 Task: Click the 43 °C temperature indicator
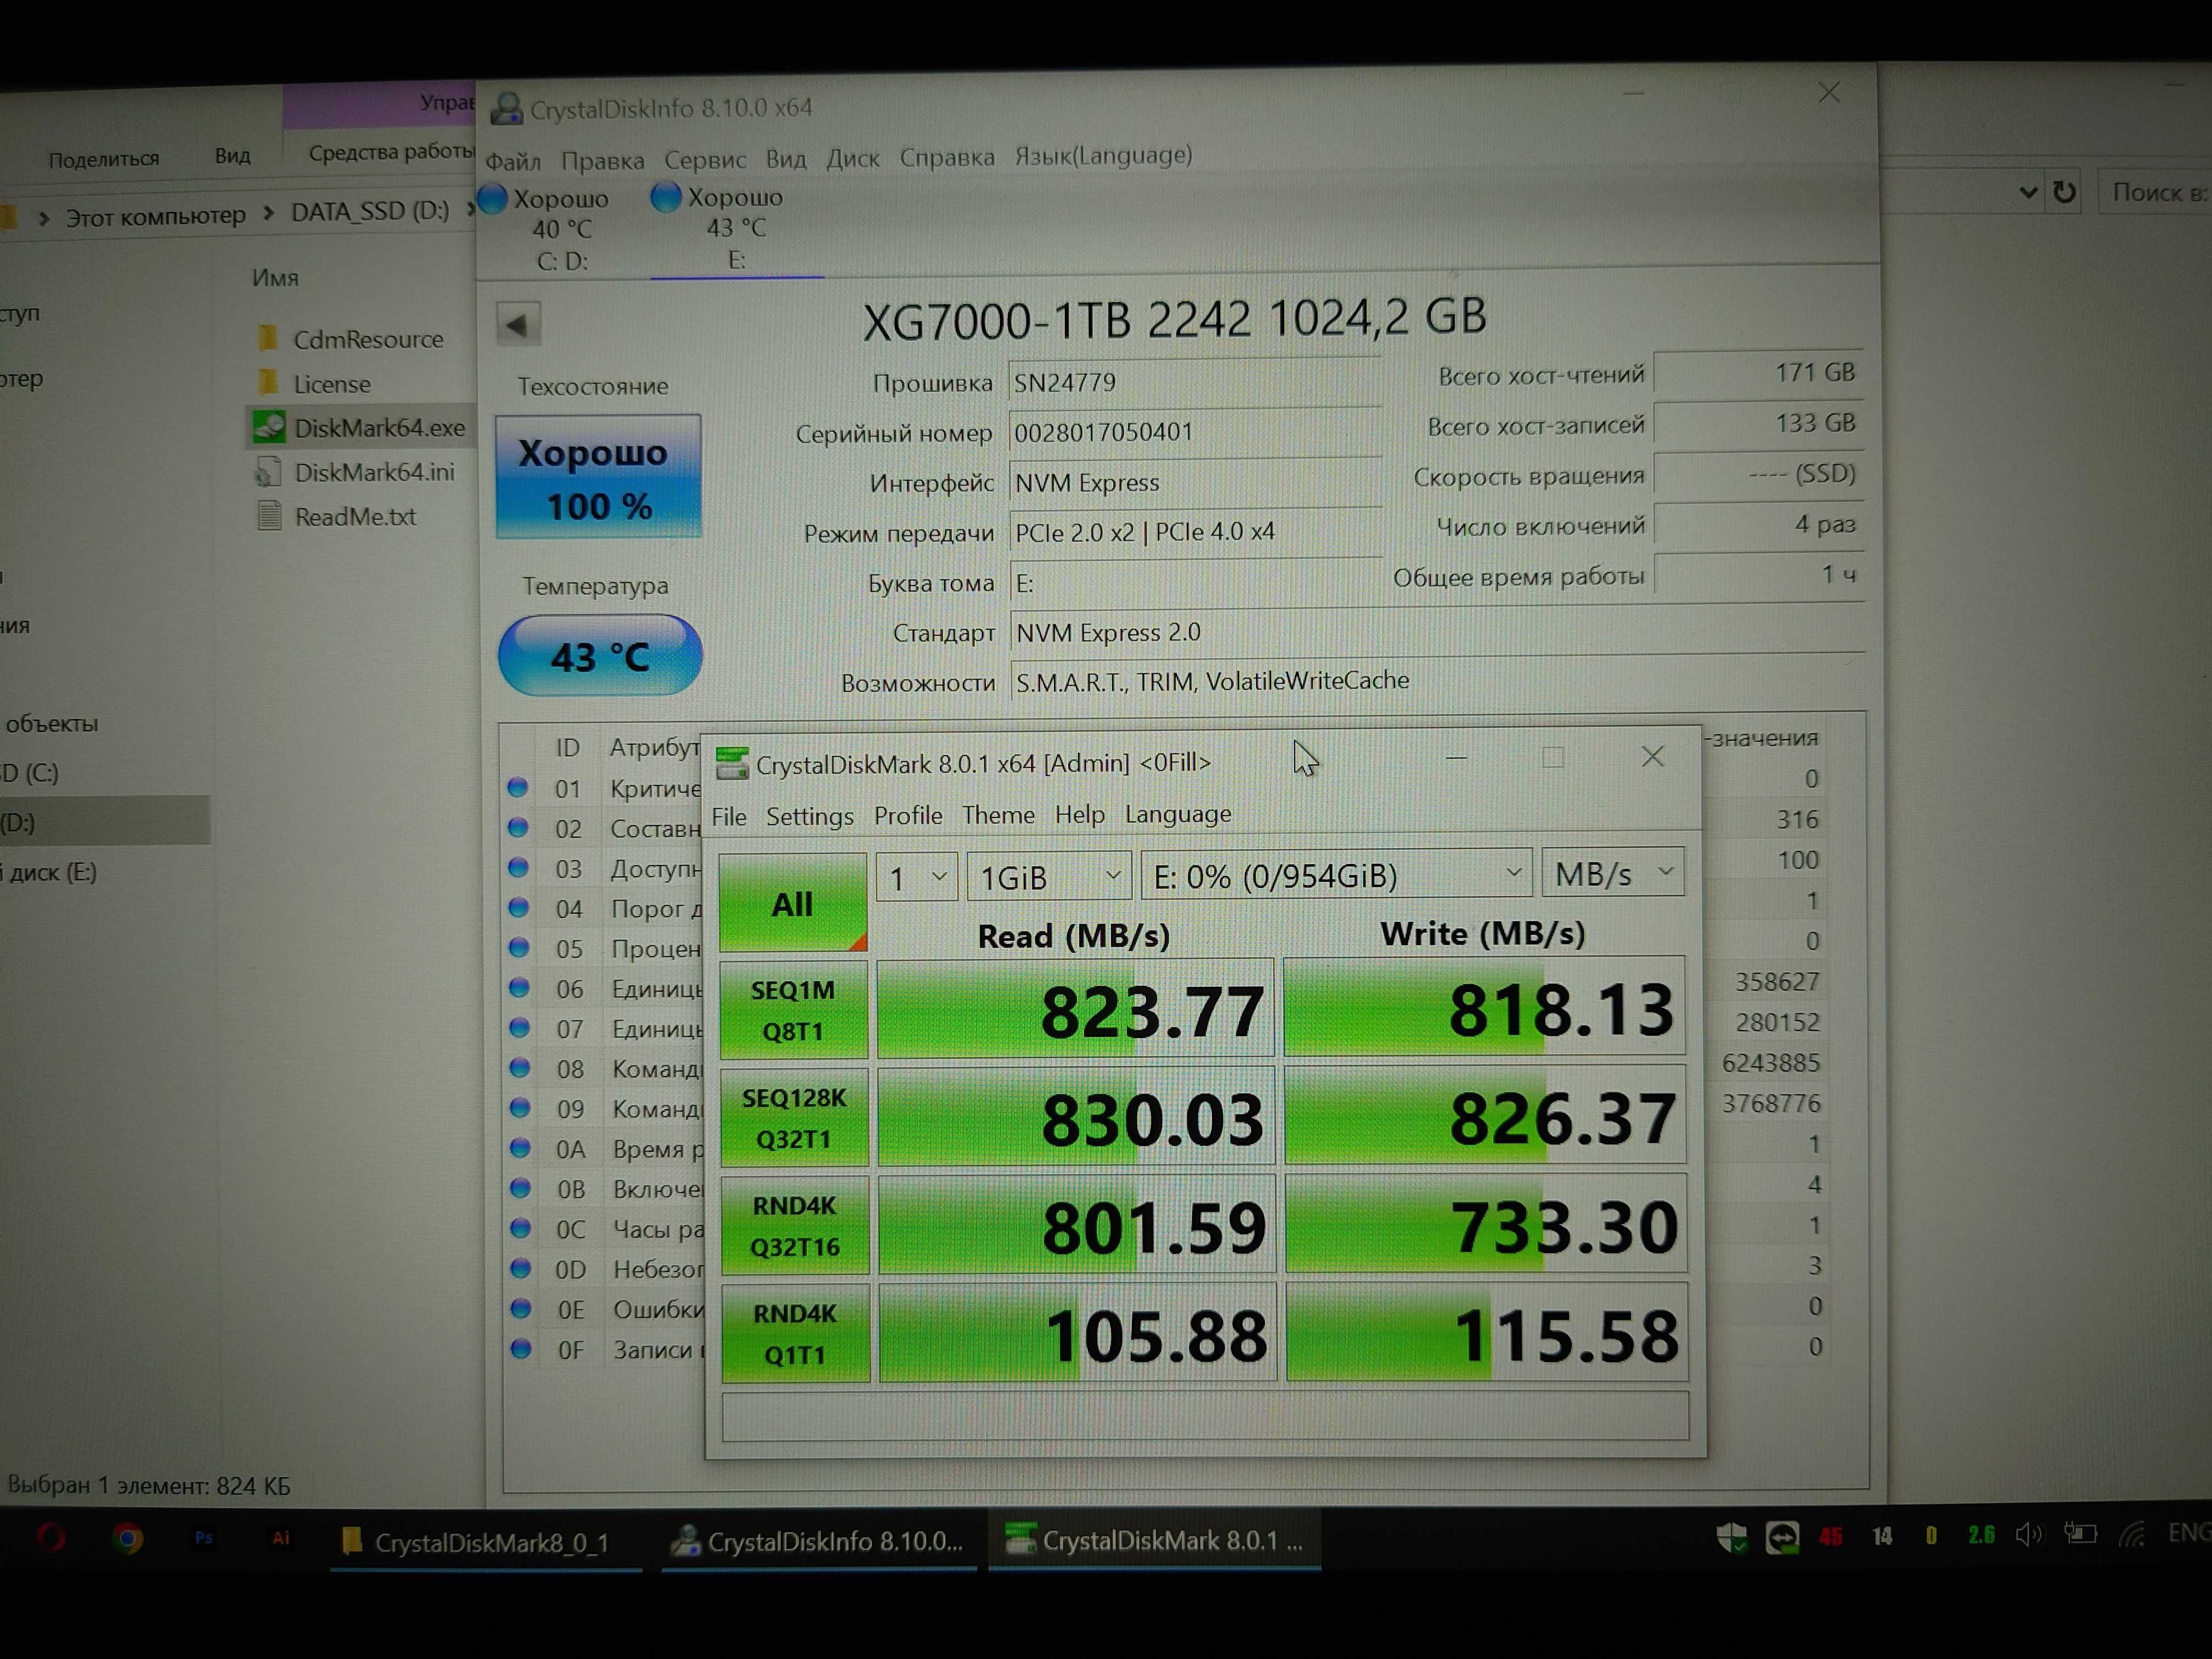(x=600, y=656)
